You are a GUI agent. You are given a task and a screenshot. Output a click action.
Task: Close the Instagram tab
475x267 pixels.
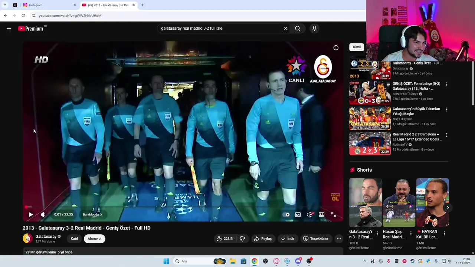point(75,5)
